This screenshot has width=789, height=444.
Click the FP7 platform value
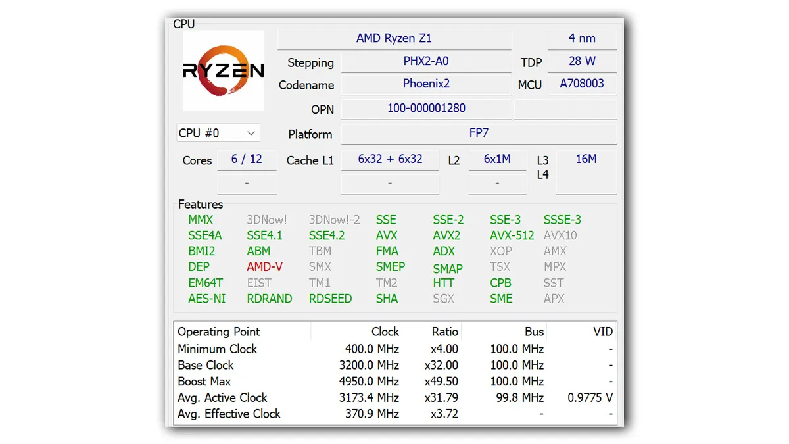coord(479,133)
